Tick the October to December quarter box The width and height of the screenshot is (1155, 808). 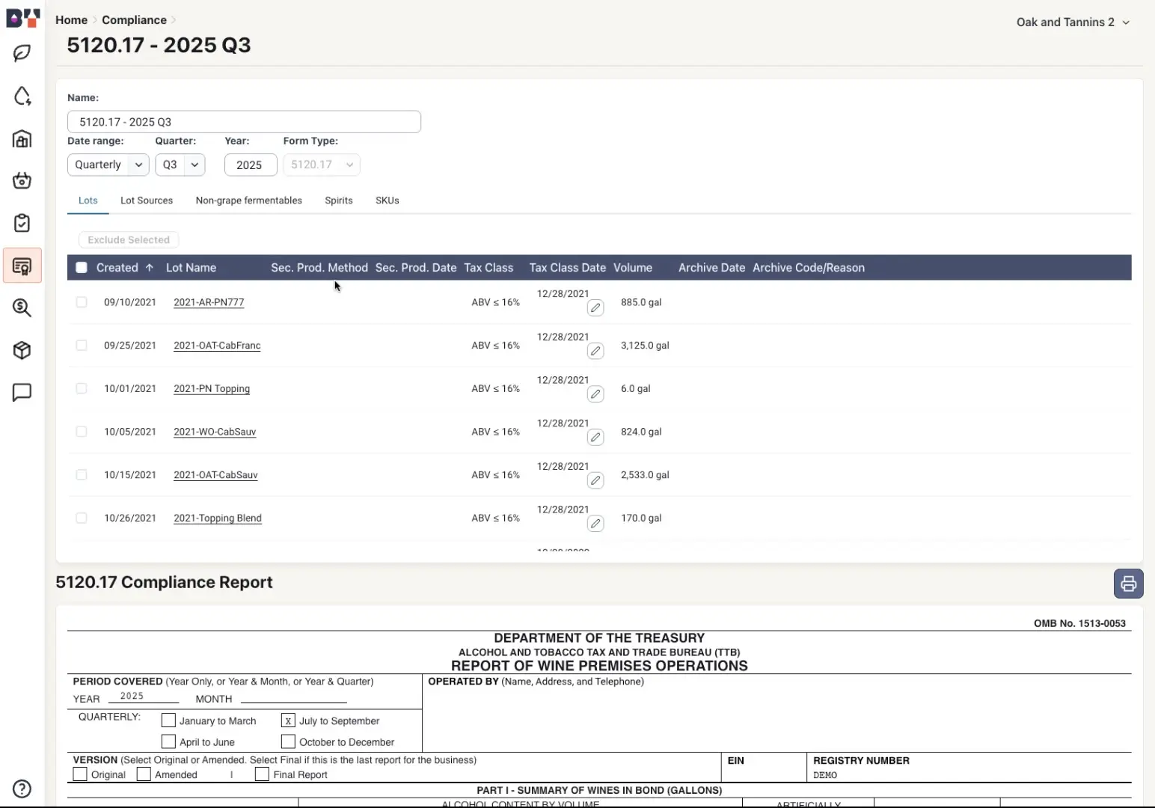pos(288,741)
